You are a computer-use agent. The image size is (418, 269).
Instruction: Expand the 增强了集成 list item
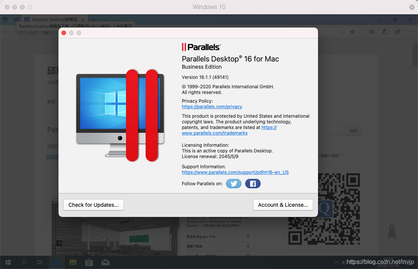pos(218,246)
